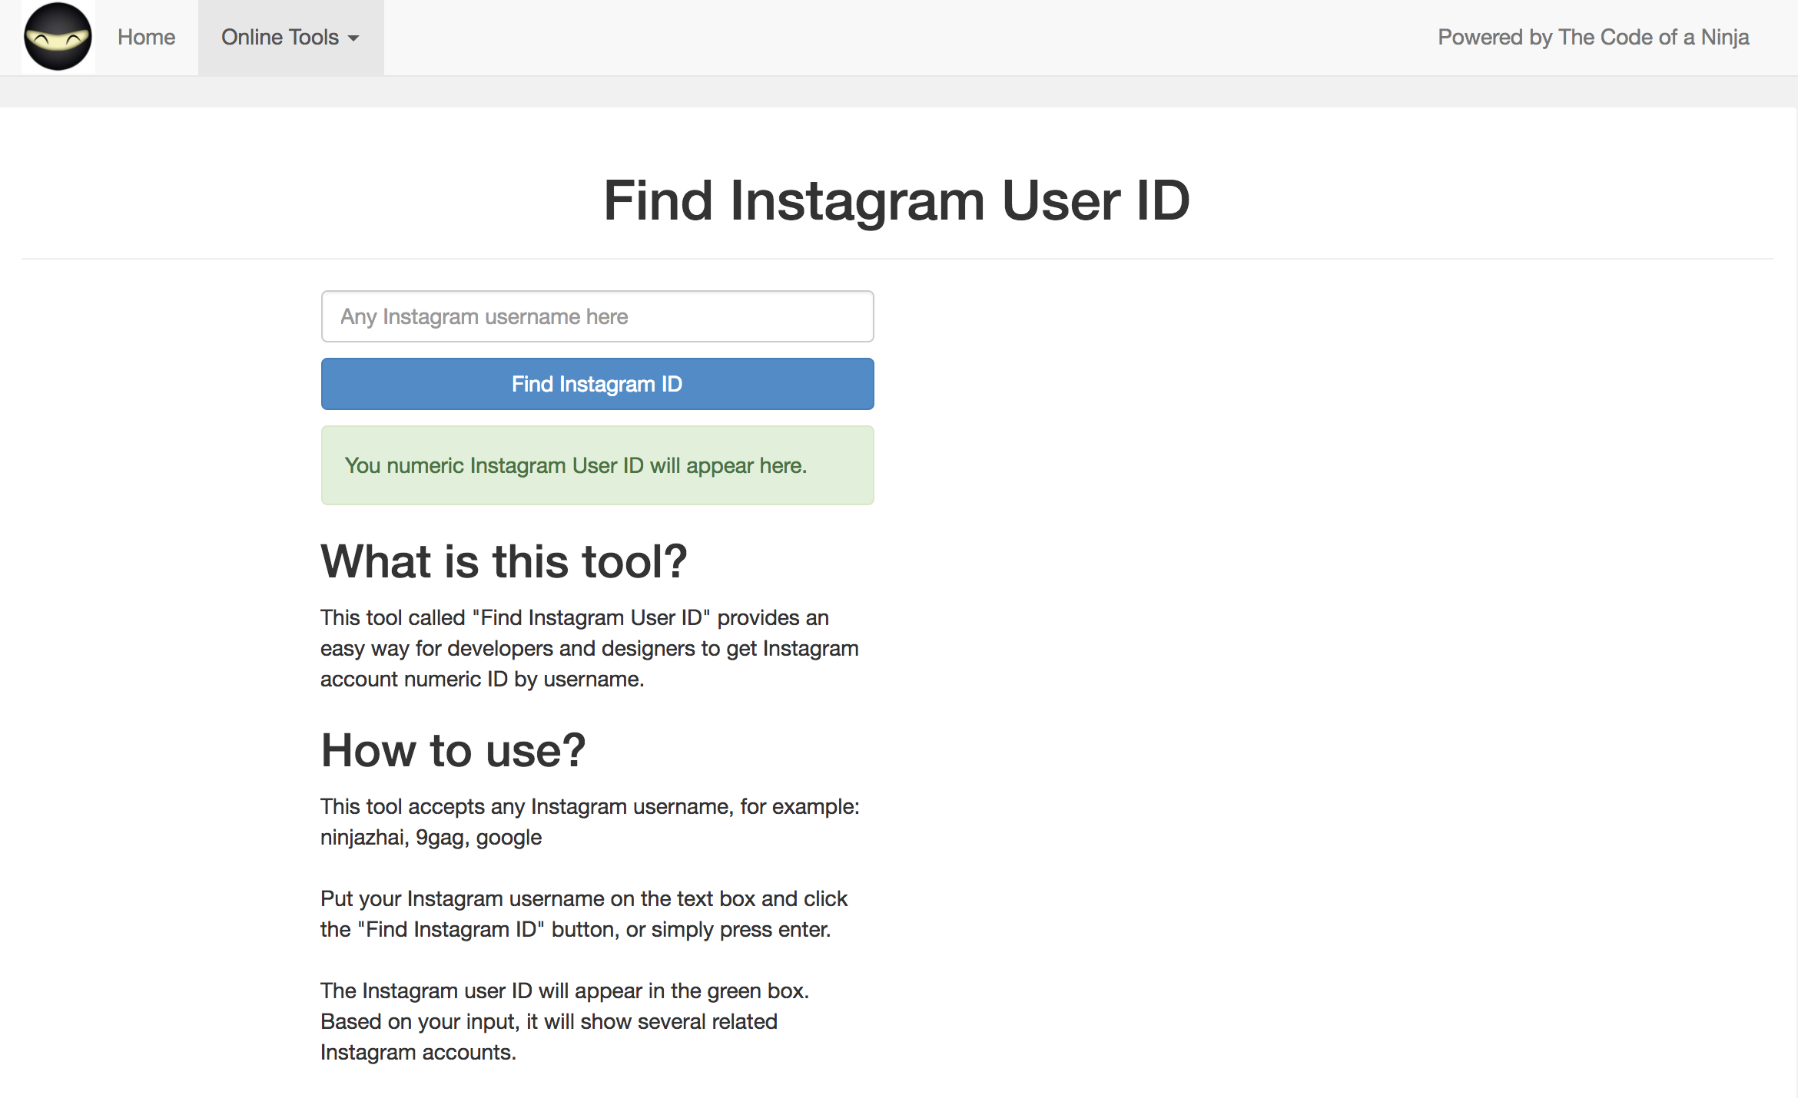
Task: Focus the Instagram username text box
Action: tap(597, 316)
